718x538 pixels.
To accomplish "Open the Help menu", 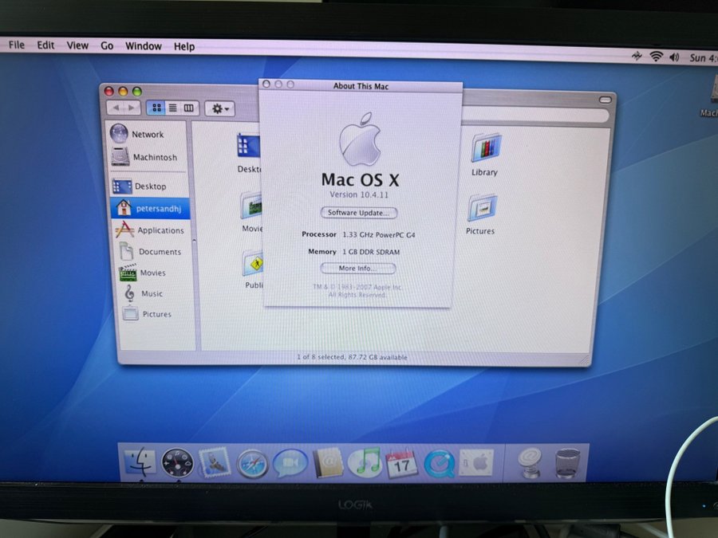I will [x=184, y=46].
